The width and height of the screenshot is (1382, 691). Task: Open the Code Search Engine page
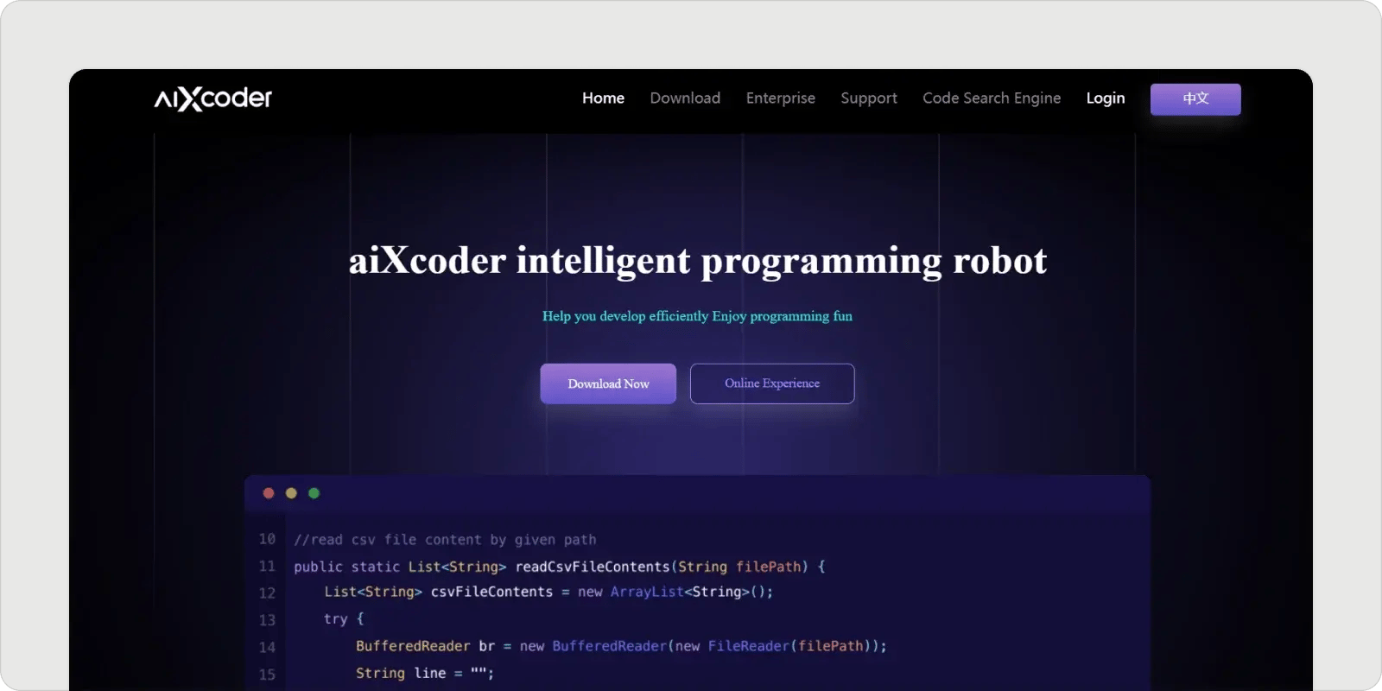point(992,98)
